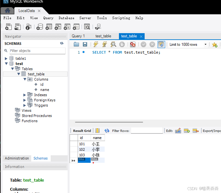Save the script with the floppy disk icon
The image size is (221, 193).
pyautogui.click(x=85, y=45)
